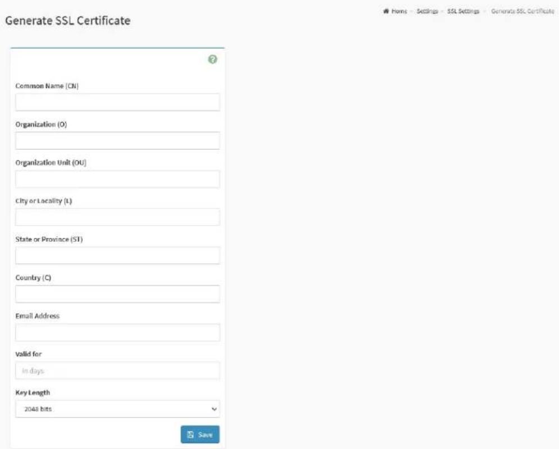Screen dimensions: 559x449
Task: Open the SSL Settings breadcrumb link
Action: pyautogui.click(x=463, y=11)
